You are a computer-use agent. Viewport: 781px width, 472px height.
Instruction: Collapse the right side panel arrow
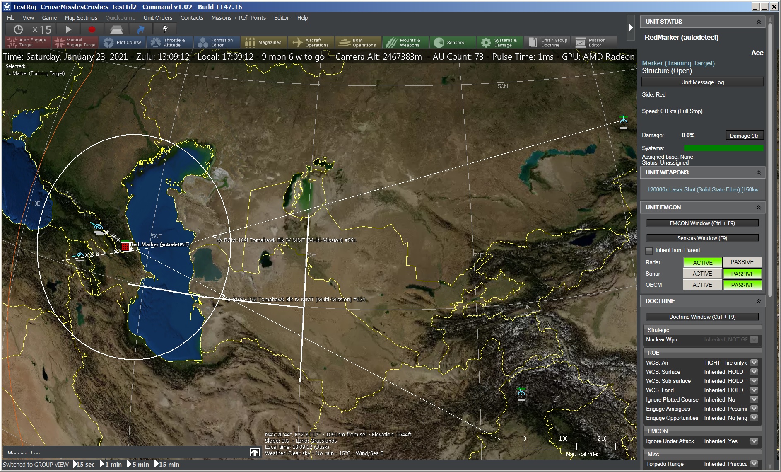tap(630, 27)
